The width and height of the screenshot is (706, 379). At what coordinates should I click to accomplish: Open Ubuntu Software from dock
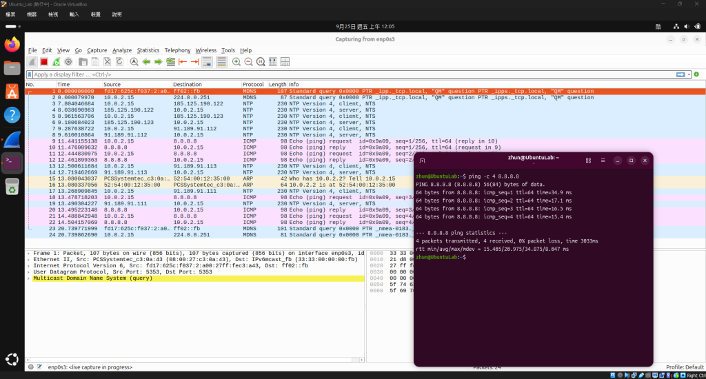[12, 92]
